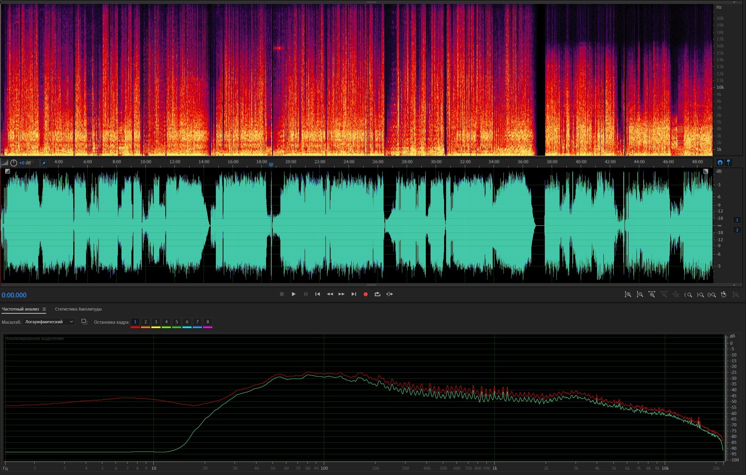This screenshot has height=475, width=746.
Task: Toggle snapping magnet icon above waveform
Action: (x=720, y=162)
